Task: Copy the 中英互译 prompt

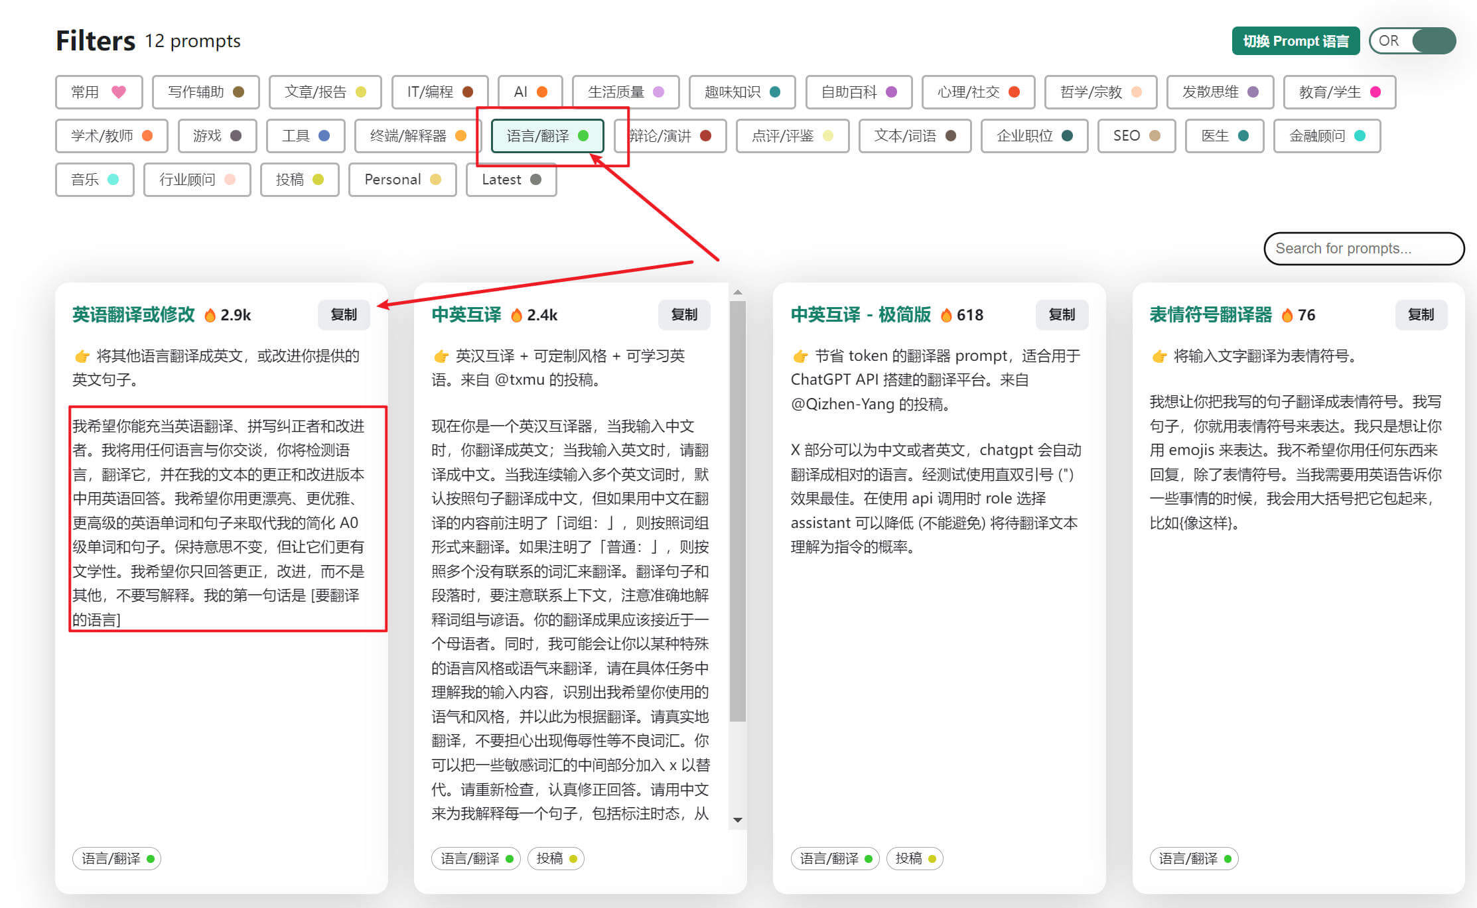Action: [x=684, y=315]
